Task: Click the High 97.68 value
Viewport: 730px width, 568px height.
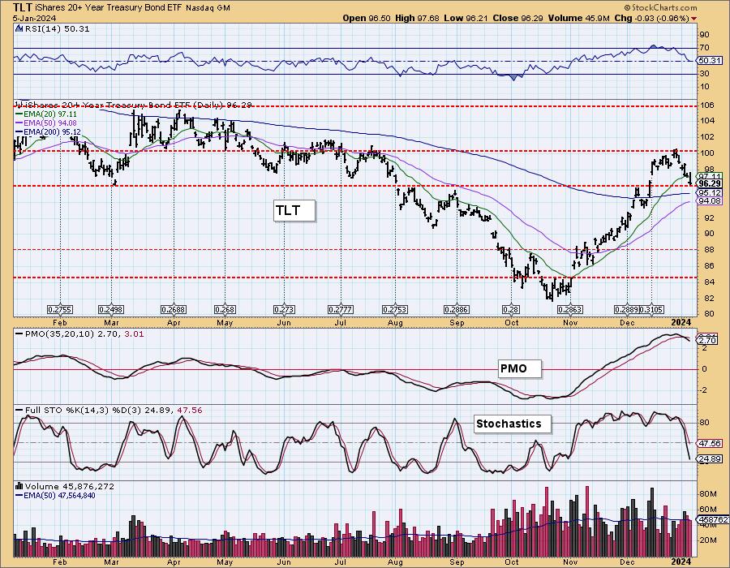Action: pyautogui.click(x=417, y=18)
